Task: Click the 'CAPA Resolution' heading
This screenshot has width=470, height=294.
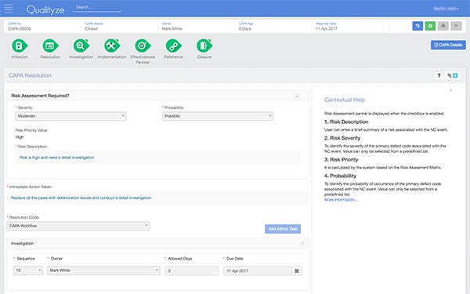Action: tap(30, 75)
